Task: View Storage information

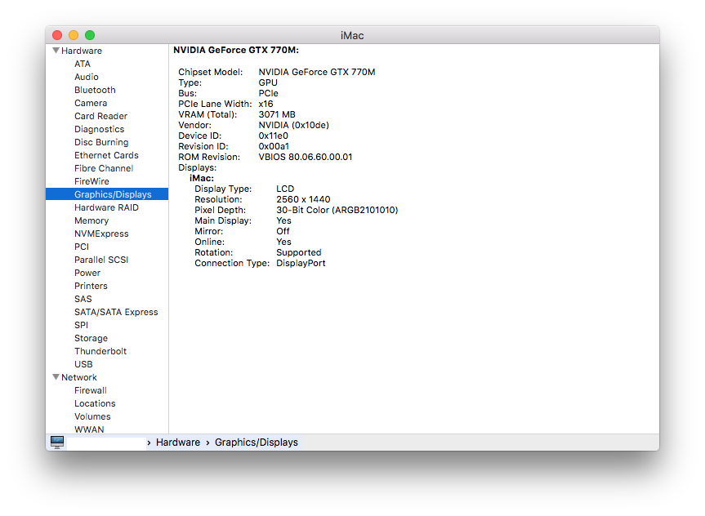Action: 91,337
